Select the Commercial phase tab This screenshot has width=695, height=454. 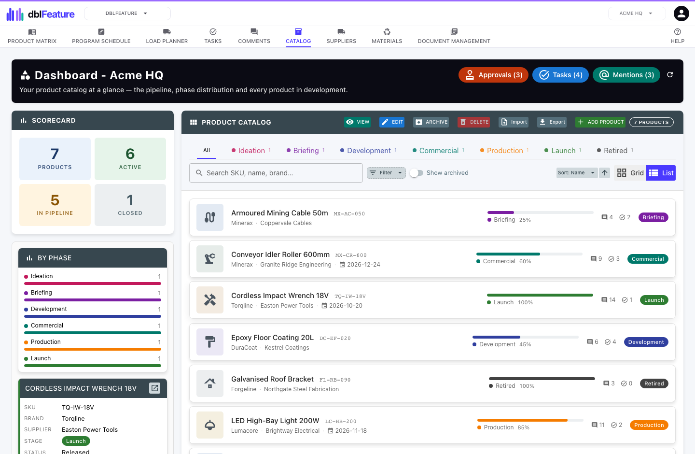click(439, 151)
